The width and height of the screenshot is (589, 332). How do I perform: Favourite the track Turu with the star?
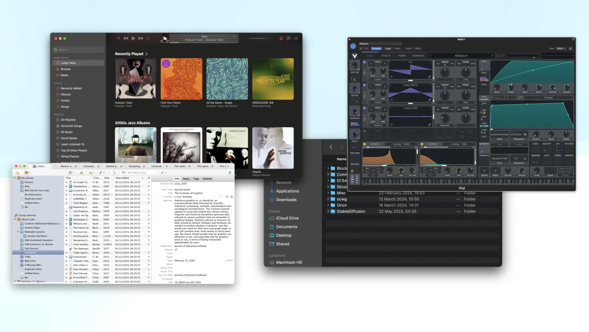tap(234, 37)
